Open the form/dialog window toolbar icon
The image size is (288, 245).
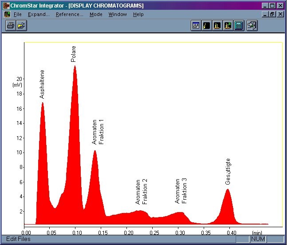[x=196, y=26]
